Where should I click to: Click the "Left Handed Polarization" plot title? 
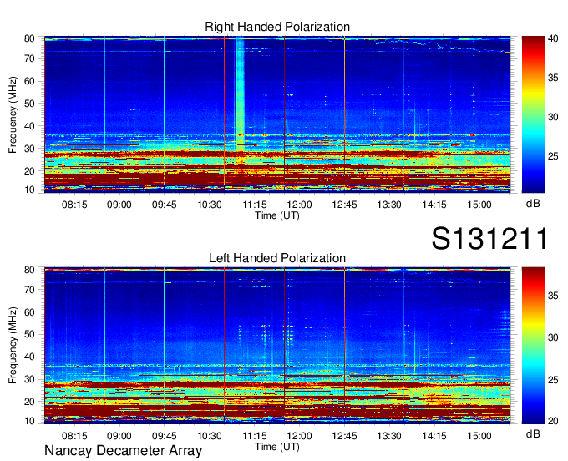point(277,258)
